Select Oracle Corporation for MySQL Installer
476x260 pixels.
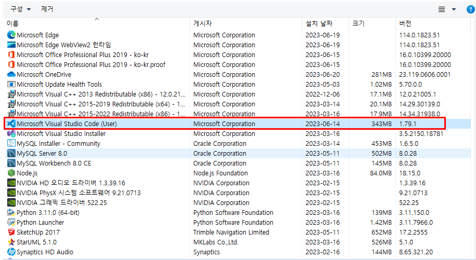click(x=220, y=143)
